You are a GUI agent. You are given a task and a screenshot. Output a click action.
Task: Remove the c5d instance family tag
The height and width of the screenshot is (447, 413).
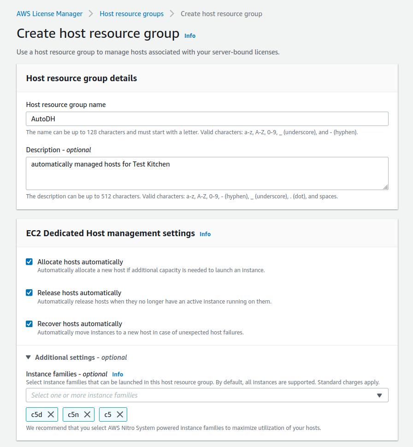[x=51, y=415]
